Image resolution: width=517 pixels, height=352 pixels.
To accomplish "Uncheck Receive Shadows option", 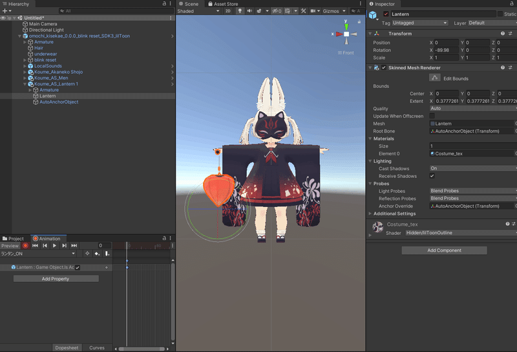I will [x=432, y=175].
